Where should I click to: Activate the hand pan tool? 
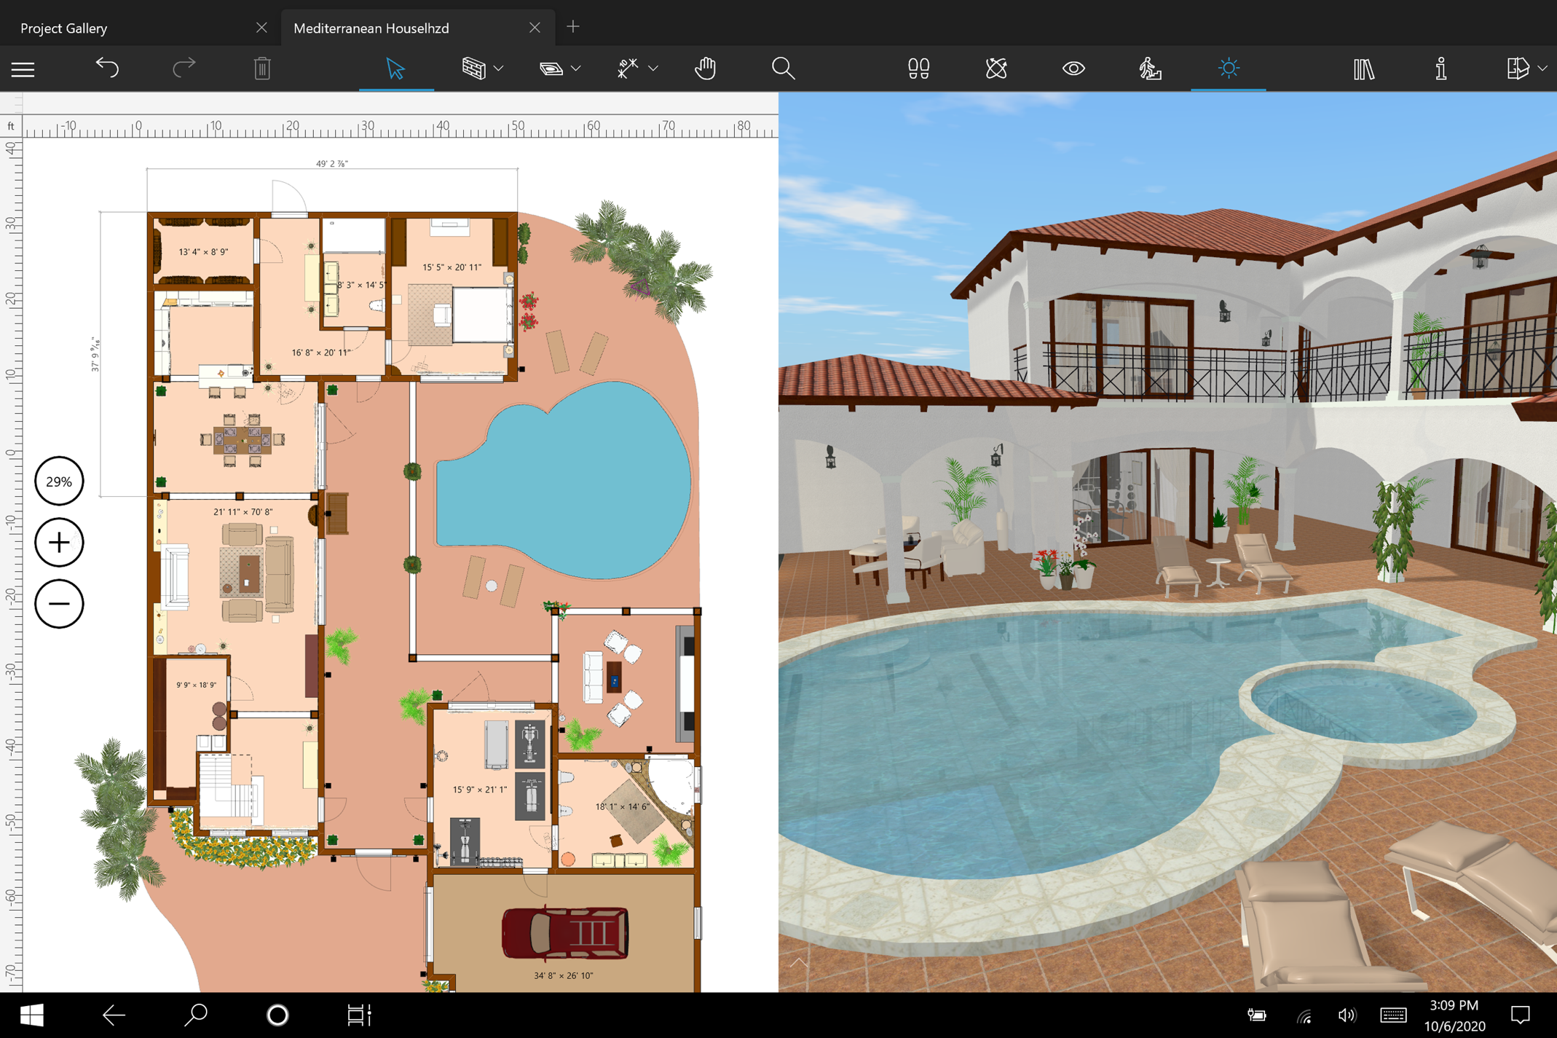point(705,68)
